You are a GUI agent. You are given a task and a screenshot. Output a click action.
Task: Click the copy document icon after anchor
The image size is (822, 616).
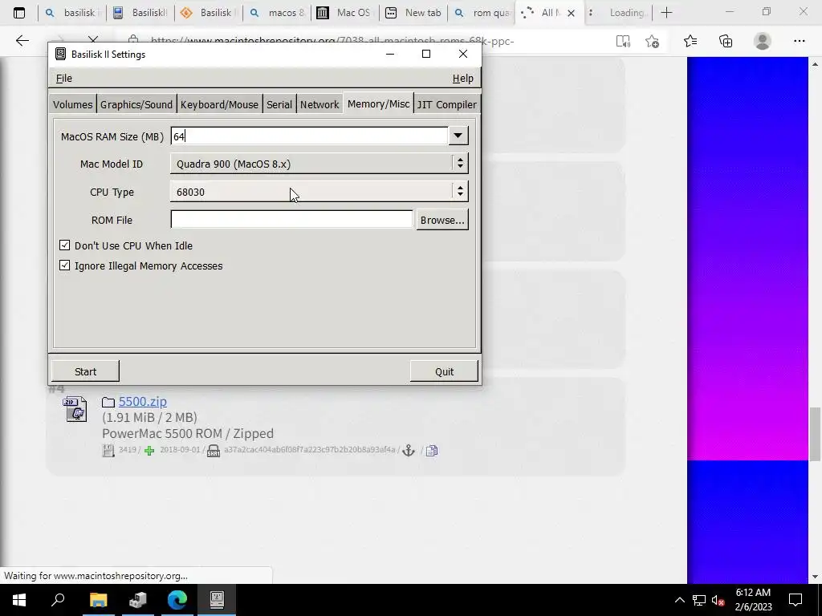pos(431,451)
